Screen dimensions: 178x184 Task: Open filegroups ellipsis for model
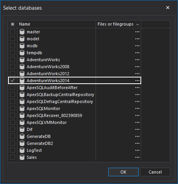pyautogui.click(x=137, y=39)
